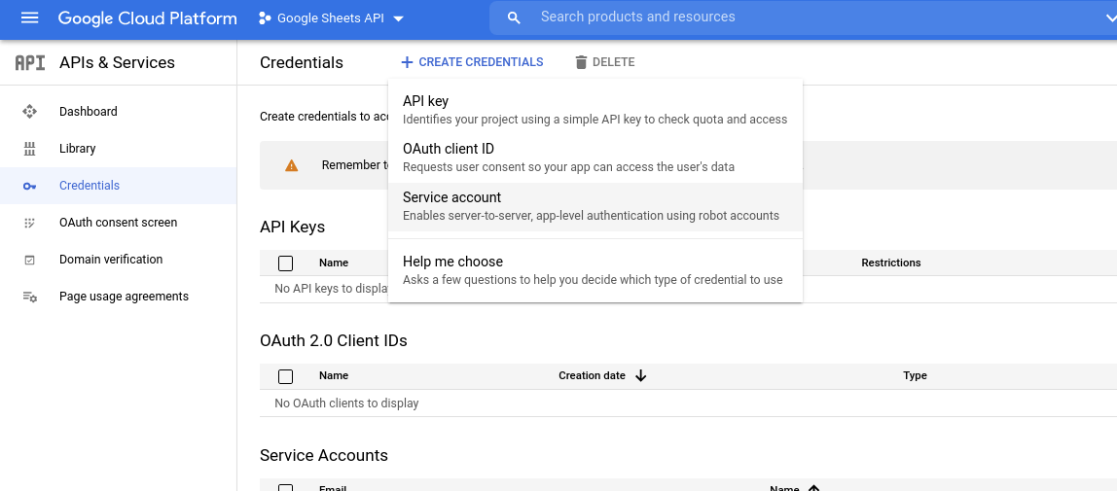The width and height of the screenshot is (1117, 491).
Task: Click the Credentials page title
Action: coord(302,62)
